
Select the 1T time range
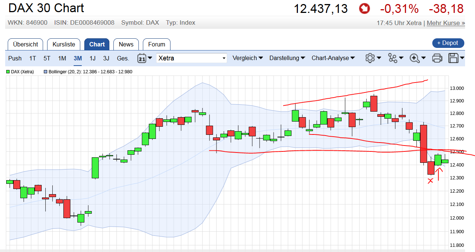pos(33,58)
